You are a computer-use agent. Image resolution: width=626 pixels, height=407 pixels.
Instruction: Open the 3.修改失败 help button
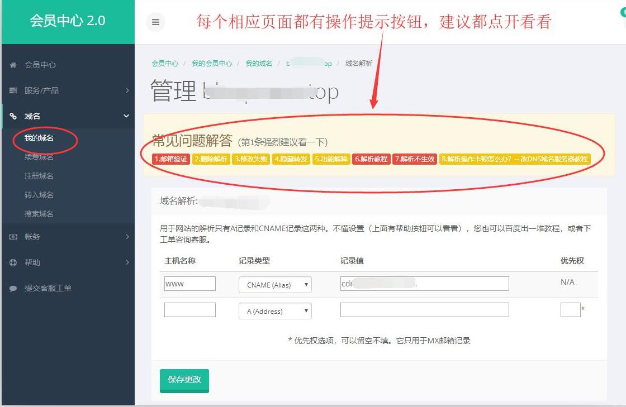pos(251,159)
